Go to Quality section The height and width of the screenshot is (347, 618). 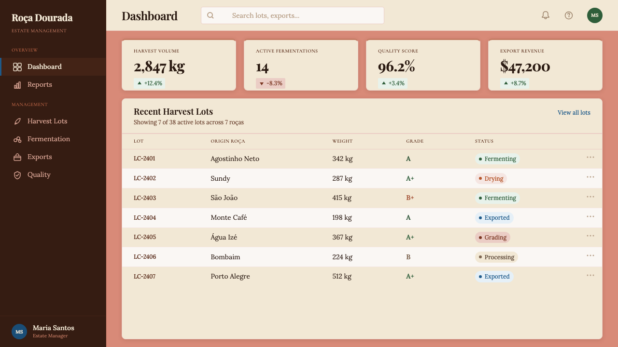[x=53, y=175]
